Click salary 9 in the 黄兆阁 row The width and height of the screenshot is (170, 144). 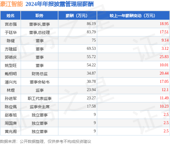click(x=95, y=131)
